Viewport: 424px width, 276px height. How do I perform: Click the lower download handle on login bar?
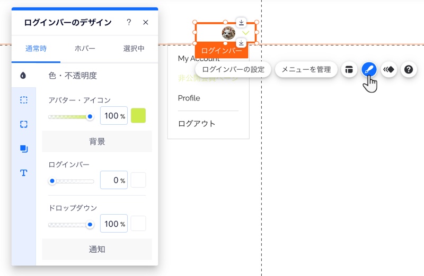pyautogui.click(x=241, y=43)
